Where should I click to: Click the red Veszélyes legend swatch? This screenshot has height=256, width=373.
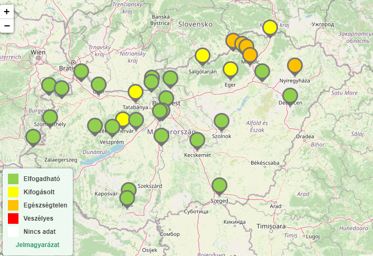(x=13, y=218)
